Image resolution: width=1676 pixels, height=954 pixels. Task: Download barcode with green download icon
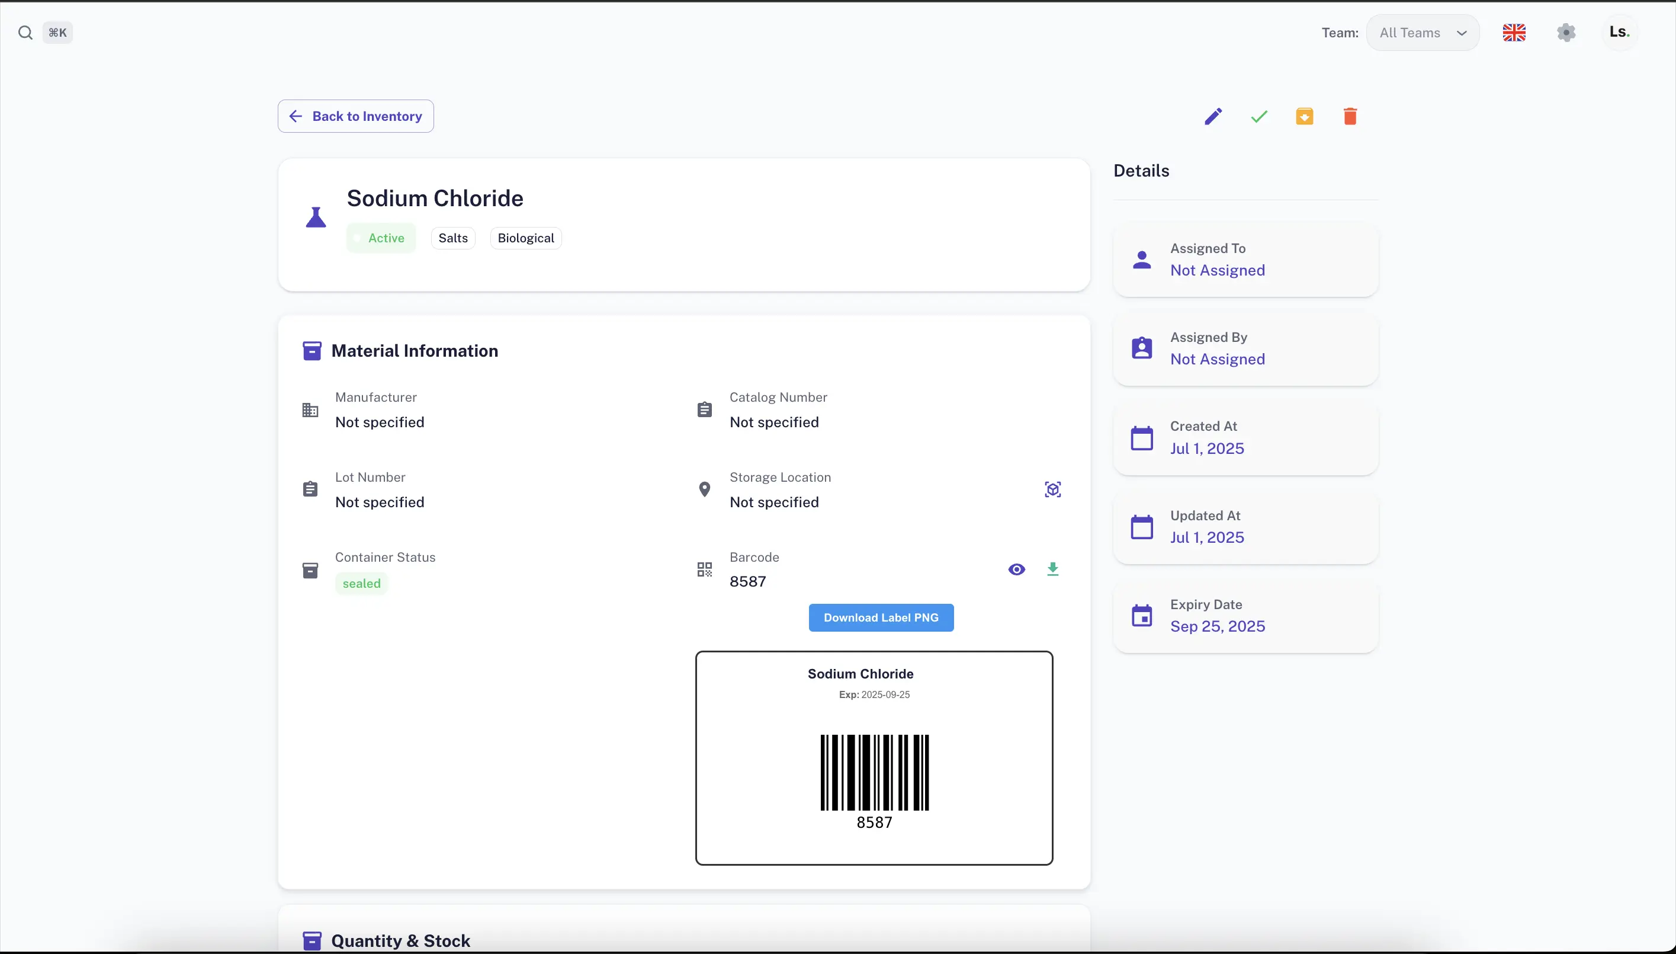click(x=1053, y=569)
